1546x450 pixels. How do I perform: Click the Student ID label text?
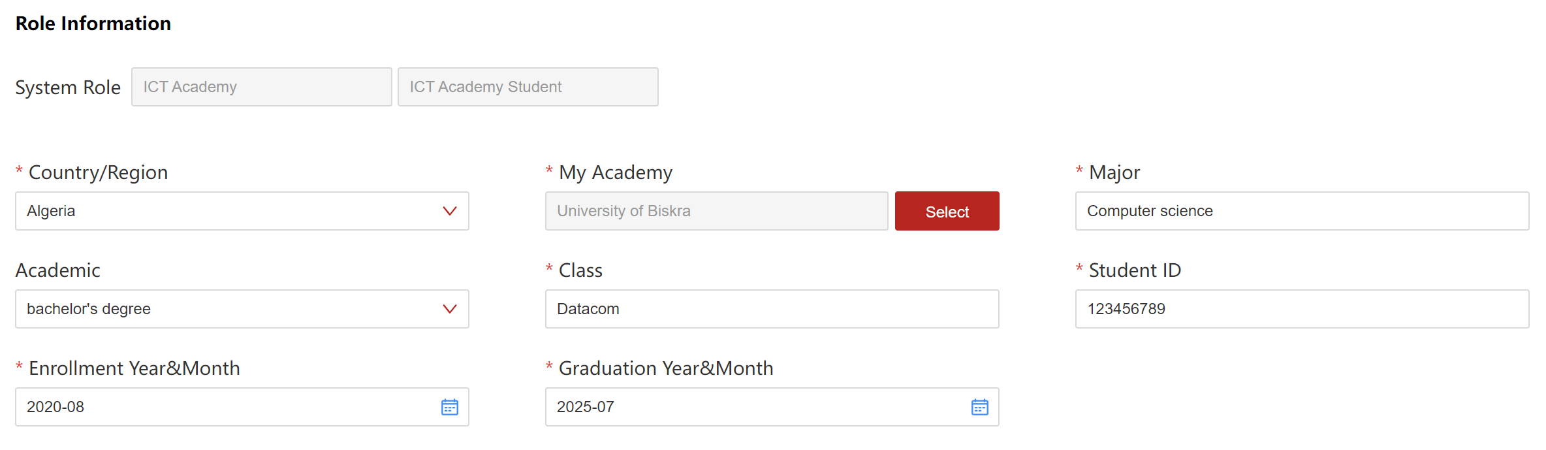[x=1135, y=270]
